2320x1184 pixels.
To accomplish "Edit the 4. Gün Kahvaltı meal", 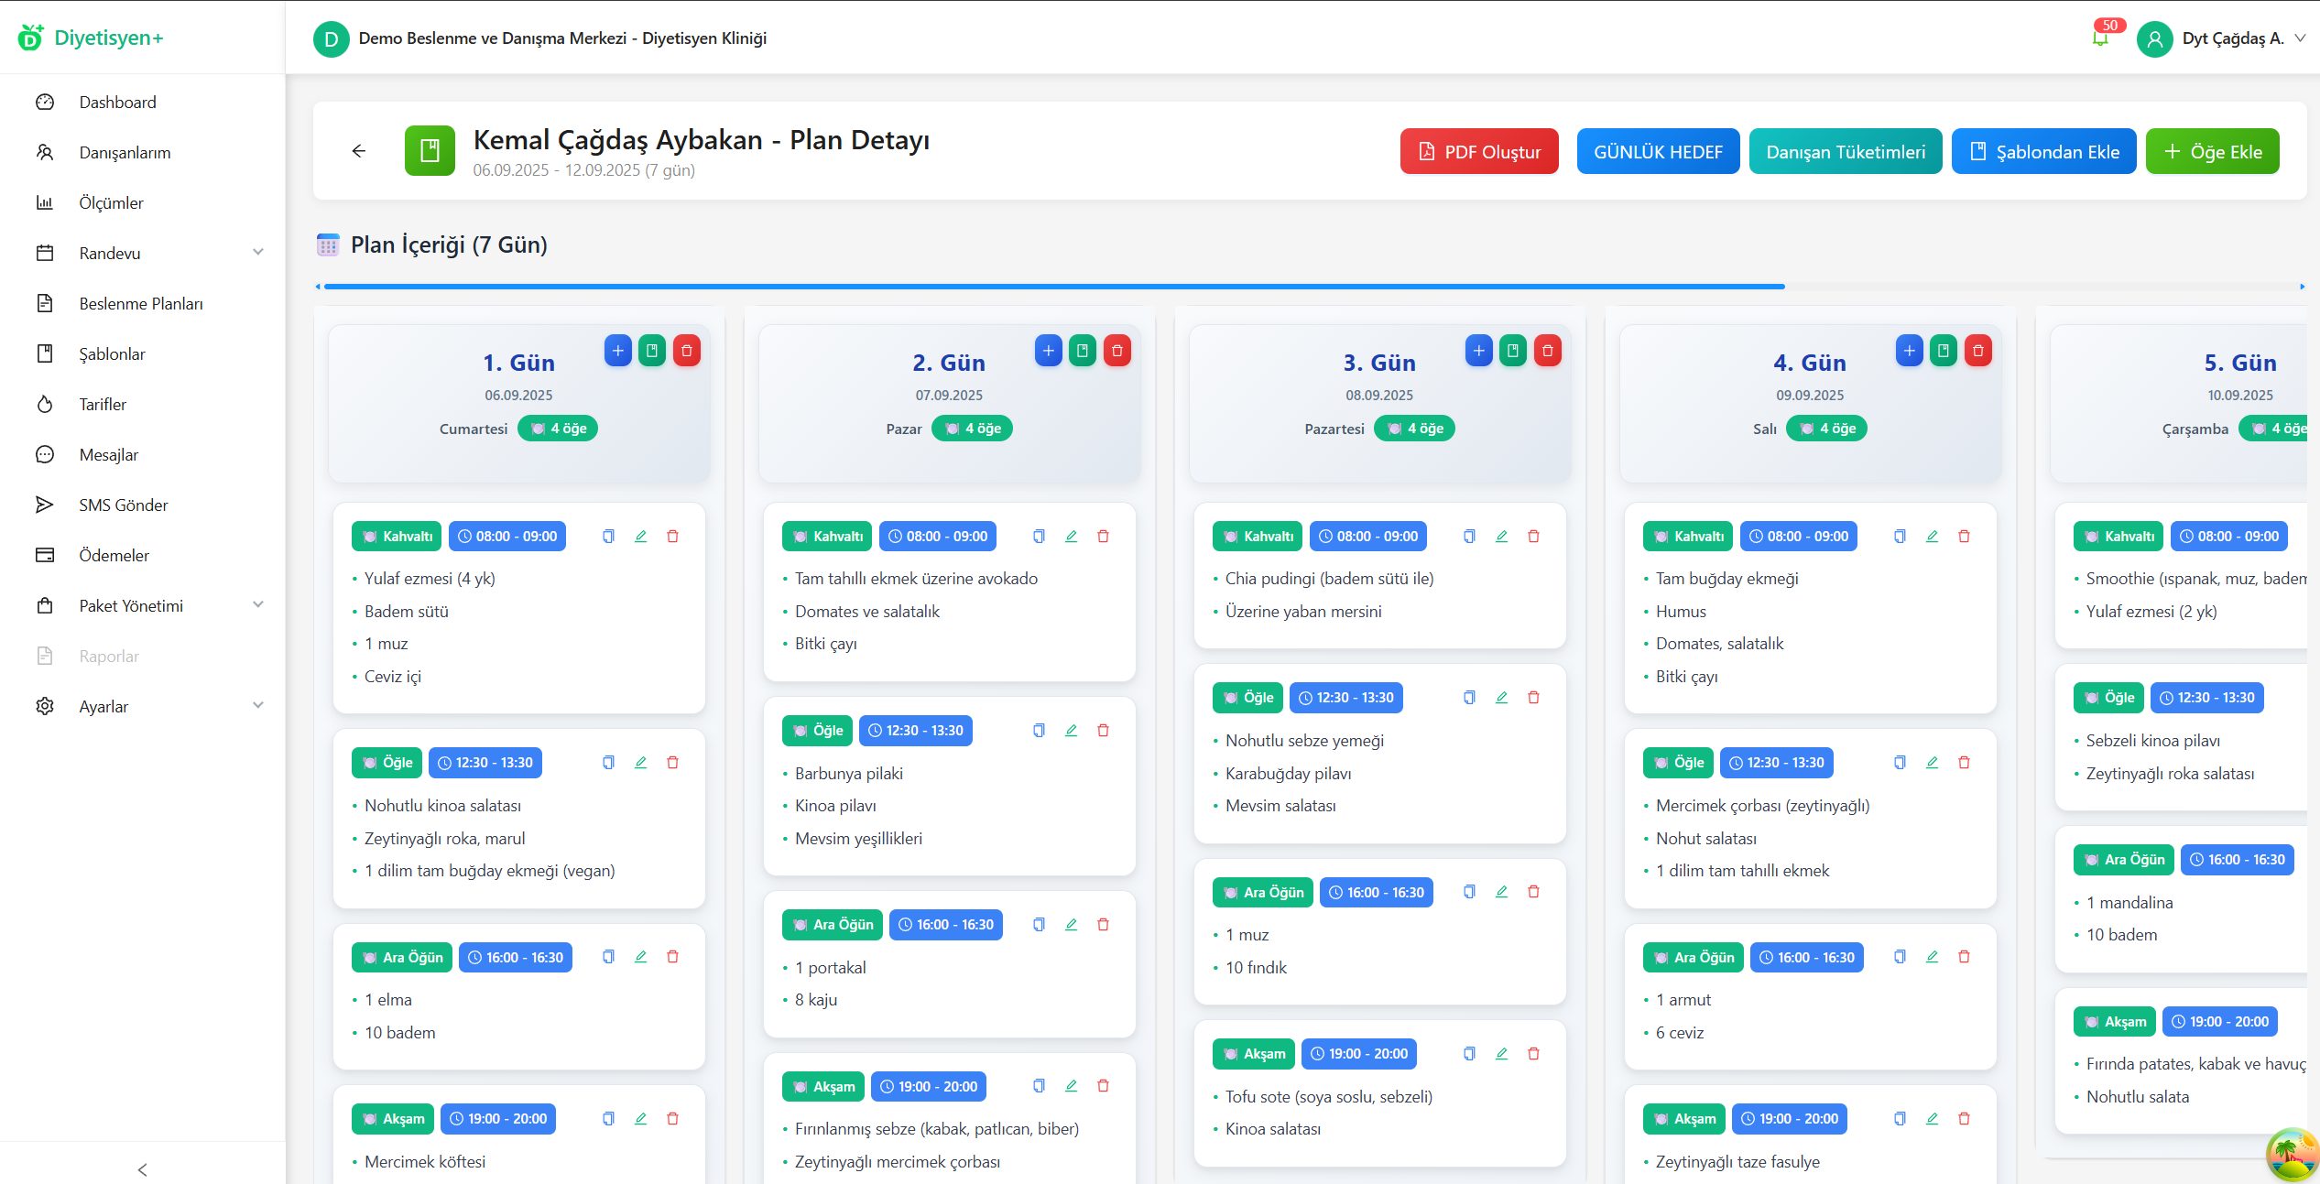I will [1932, 537].
